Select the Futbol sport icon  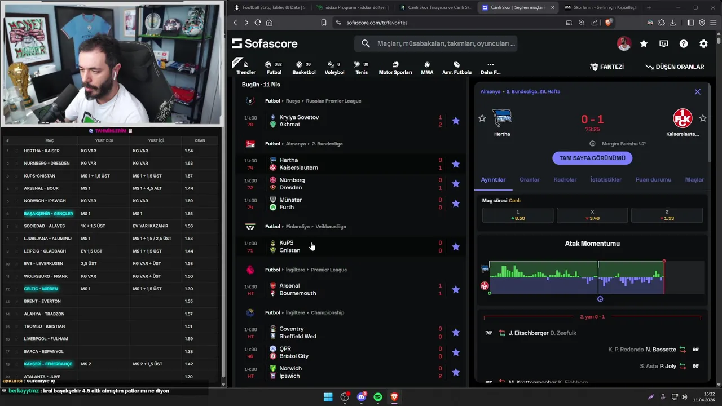click(x=274, y=68)
